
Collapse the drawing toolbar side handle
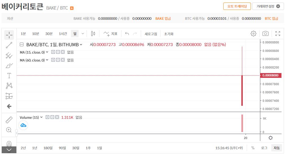(16, 133)
